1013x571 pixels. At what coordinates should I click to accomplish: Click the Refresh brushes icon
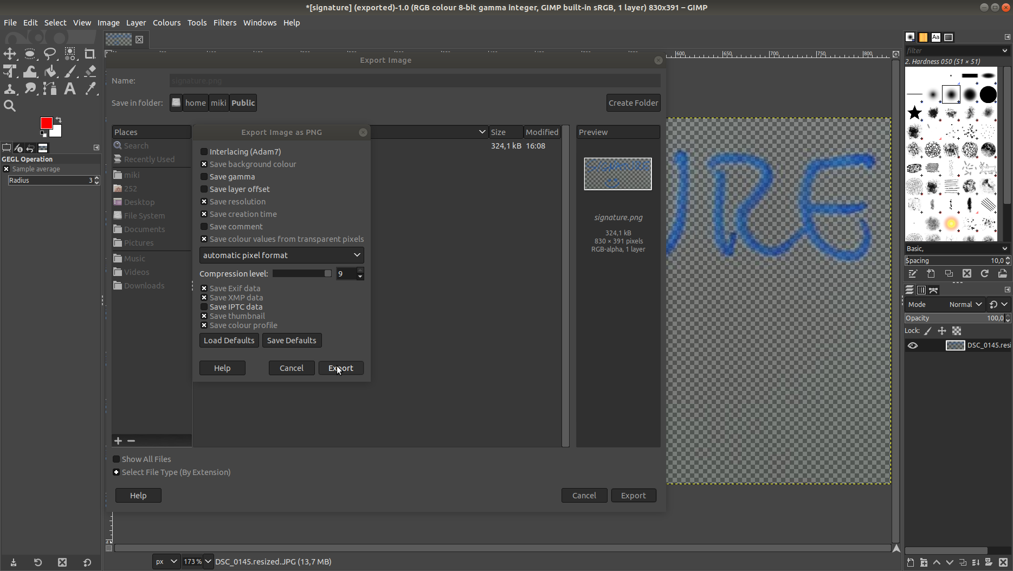pos(985,274)
